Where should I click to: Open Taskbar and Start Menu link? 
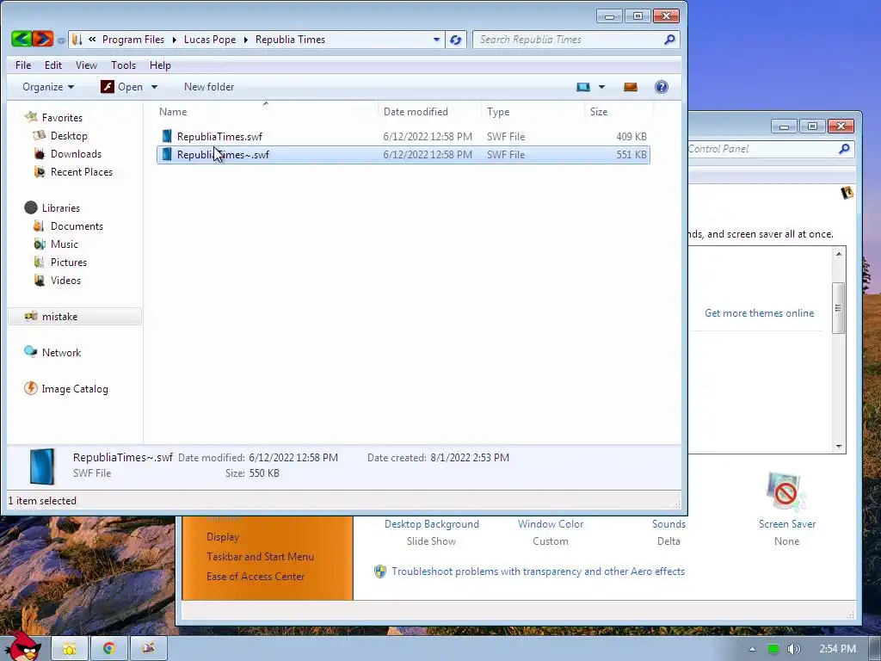point(260,557)
